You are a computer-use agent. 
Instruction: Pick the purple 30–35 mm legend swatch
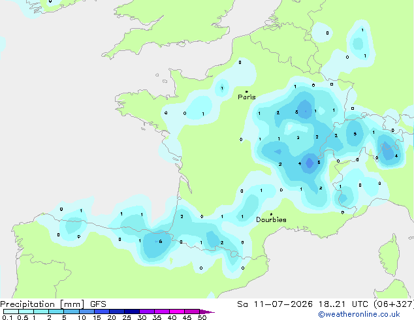tap(147, 312)
